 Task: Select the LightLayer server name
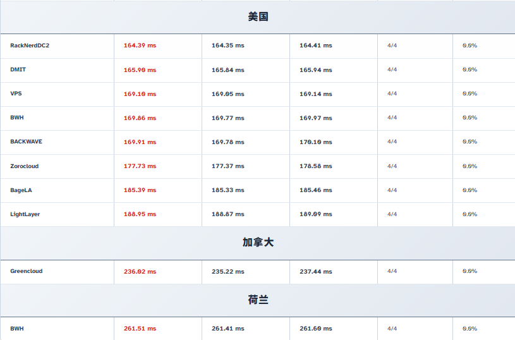click(x=25, y=214)
